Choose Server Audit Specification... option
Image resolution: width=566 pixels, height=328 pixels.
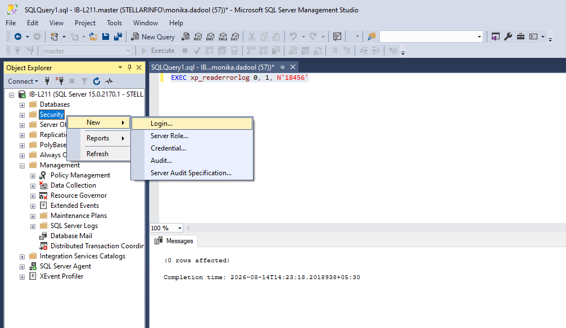[192, 173]
